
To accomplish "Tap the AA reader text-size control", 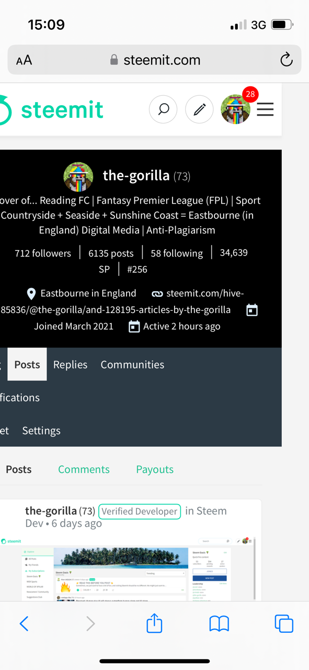I will click(x=24, y=60).
